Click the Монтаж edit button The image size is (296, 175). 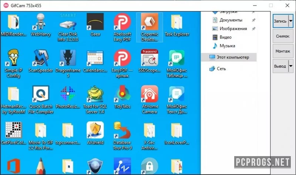283,51
